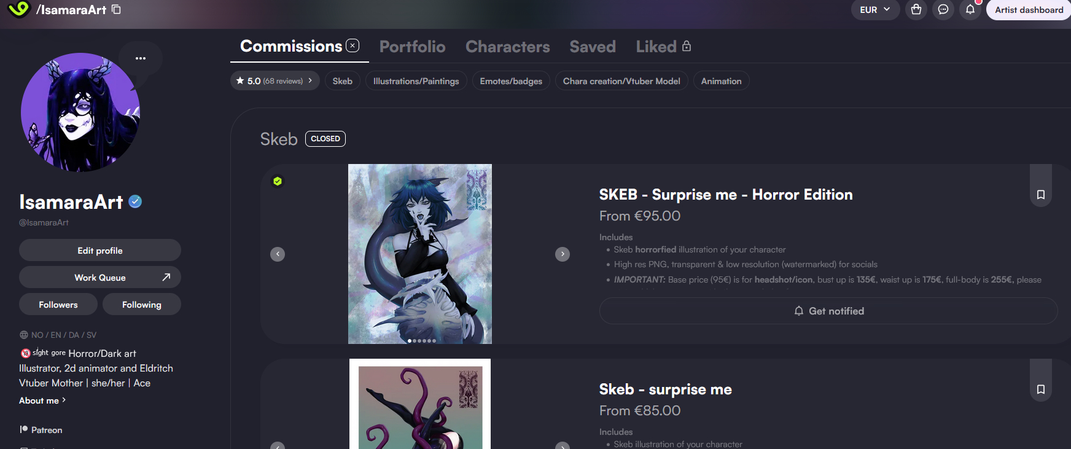
Task: Open the chat messages icon
Action: (x=943, y=10)
